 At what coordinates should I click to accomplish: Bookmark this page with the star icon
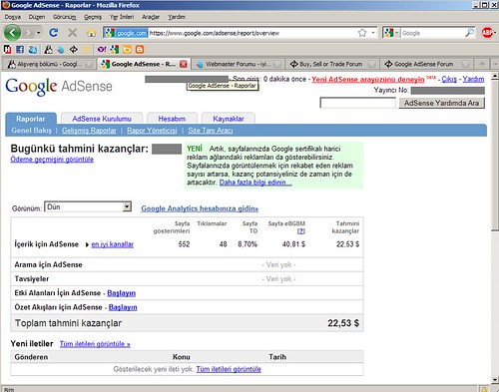click(362, 33)
